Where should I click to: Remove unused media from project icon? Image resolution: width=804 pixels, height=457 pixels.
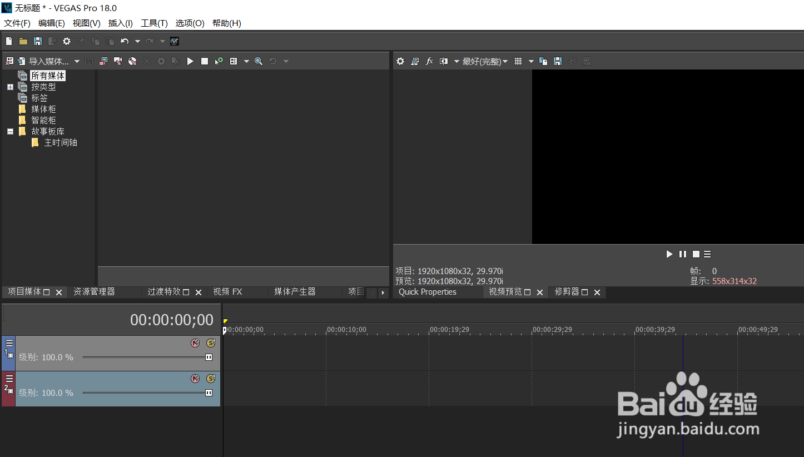coord(9,61)
